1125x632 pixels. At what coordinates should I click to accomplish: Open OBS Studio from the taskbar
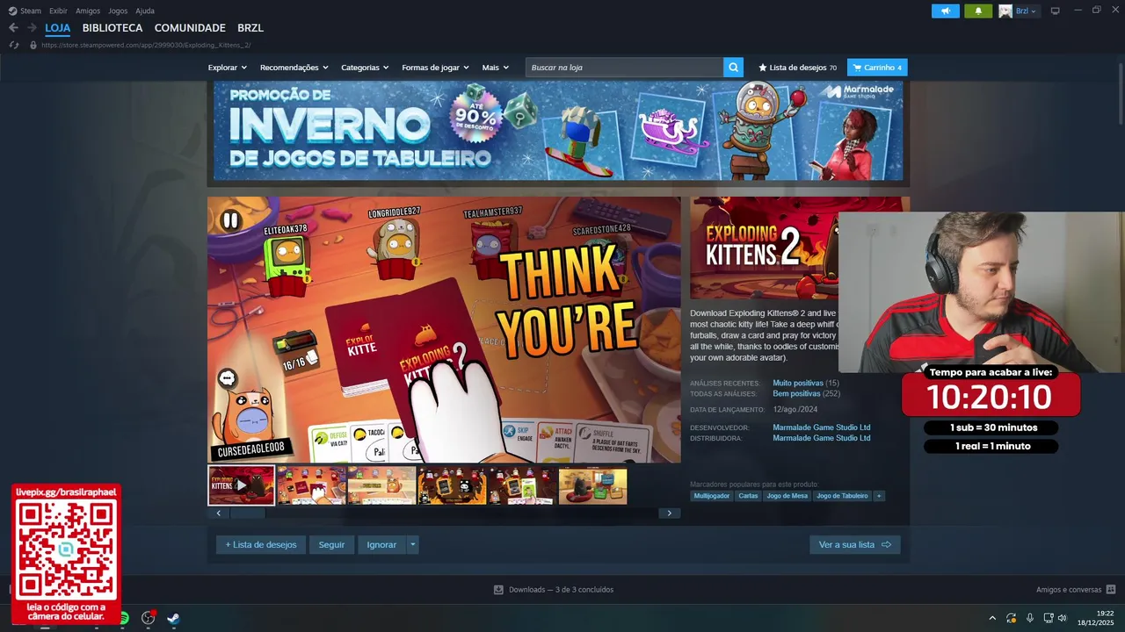pos(148,619)
